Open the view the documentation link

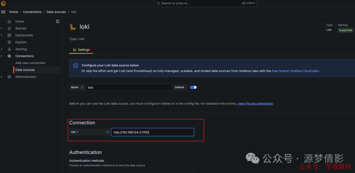(x=255, y=104)
